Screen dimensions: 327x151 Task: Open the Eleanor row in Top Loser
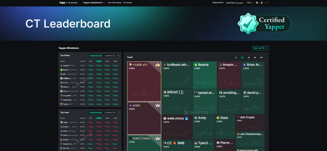pos(90,140)
